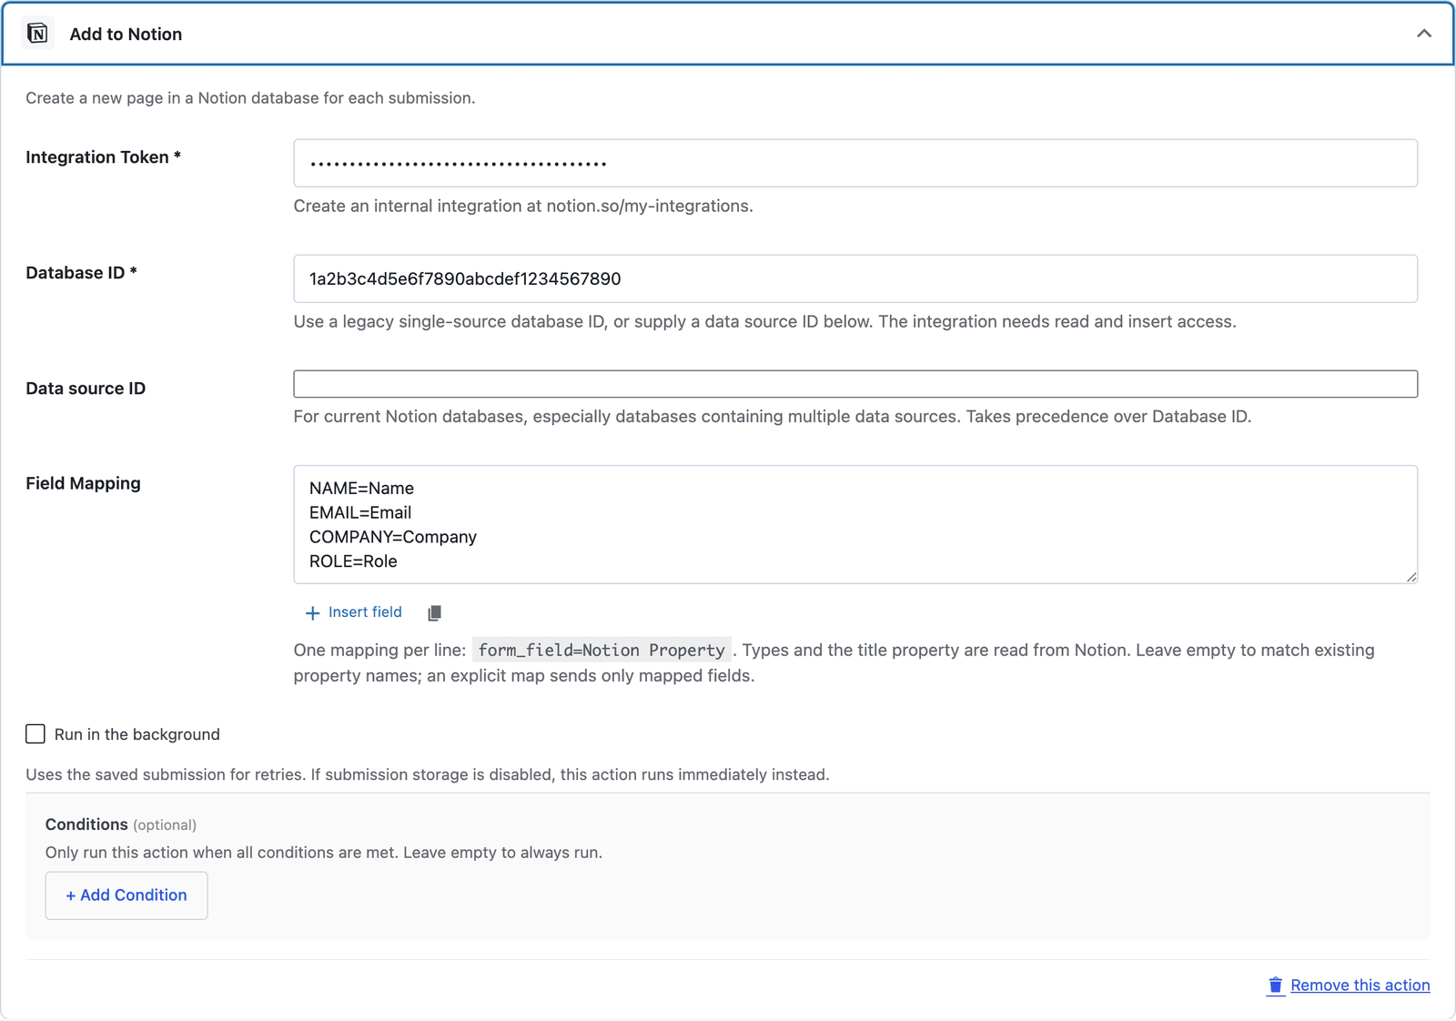Click the Run in the background label
The height and width of the screenshot is (1021, 1456).
[x=137, y=734]
